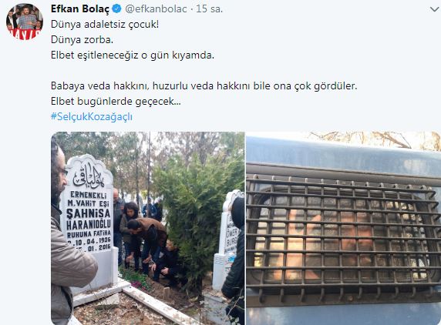The width and height of the screenshot is (441, 325).
Task: Visit the @efkanbolac handle link
Action: pos(156,8)
